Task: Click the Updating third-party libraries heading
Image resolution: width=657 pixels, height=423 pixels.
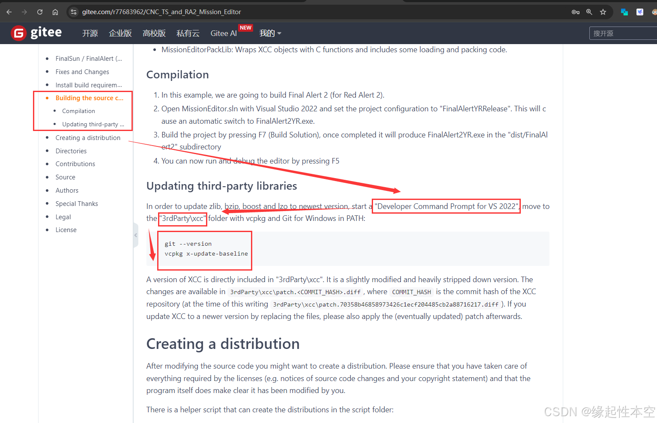Action: tap(222, 186)
